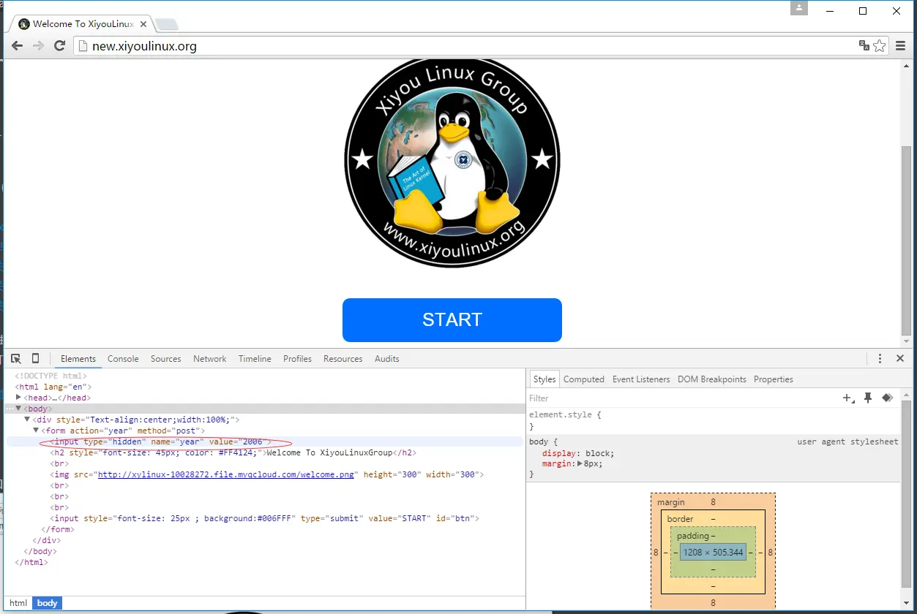Activate the inspect element picker in DevTools
The width and height of the screenshot is (917, 614).
pos(16,358)
